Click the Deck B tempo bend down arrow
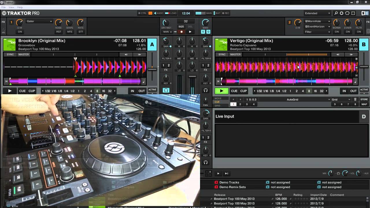This screenshot has height=208, width=370. [338, 54]
